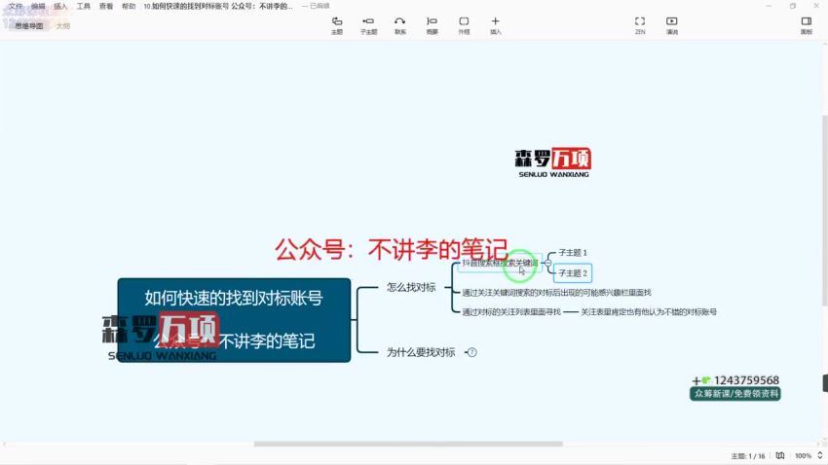Click the document title in title bar
Image resolution: width=828 pixels, height=465 pixels.
[217, 7]
